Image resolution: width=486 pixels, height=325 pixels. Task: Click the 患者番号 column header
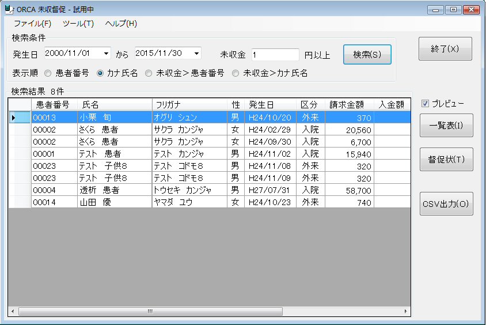tap(54, 104)
